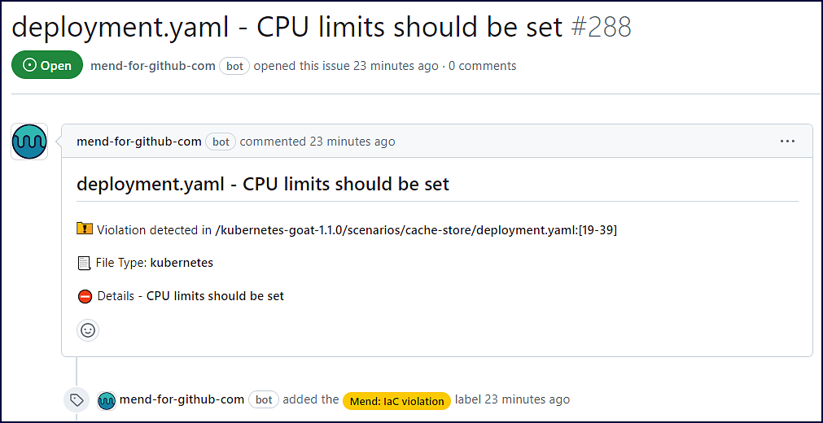Click the green Open status badge

coord(47,66)
